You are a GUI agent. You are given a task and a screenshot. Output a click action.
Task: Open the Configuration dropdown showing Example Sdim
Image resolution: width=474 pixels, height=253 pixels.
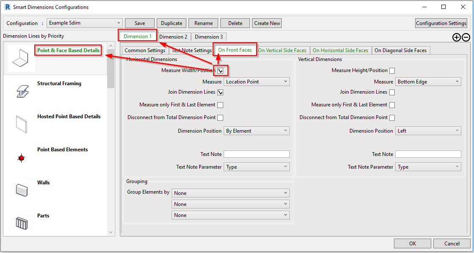click(85, 23)
